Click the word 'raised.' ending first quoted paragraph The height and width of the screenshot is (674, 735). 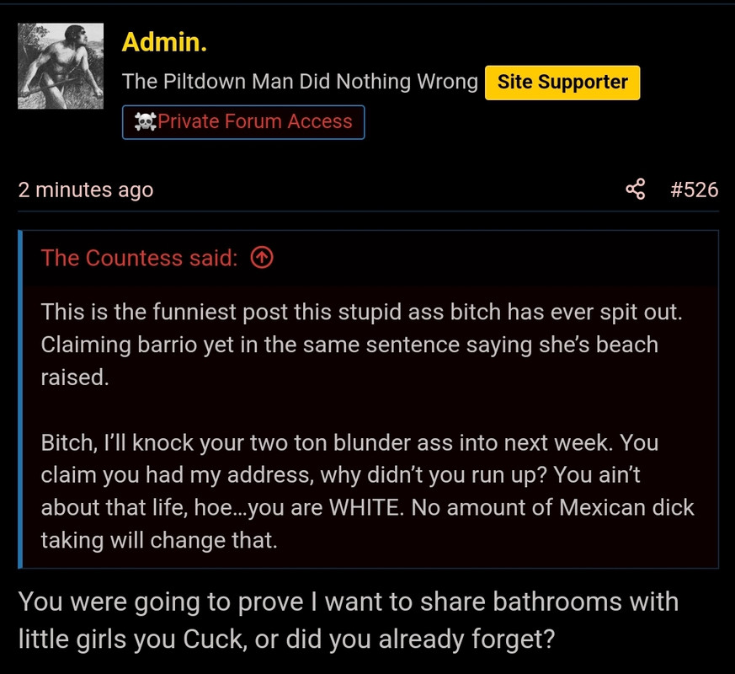tap(75, 377)
